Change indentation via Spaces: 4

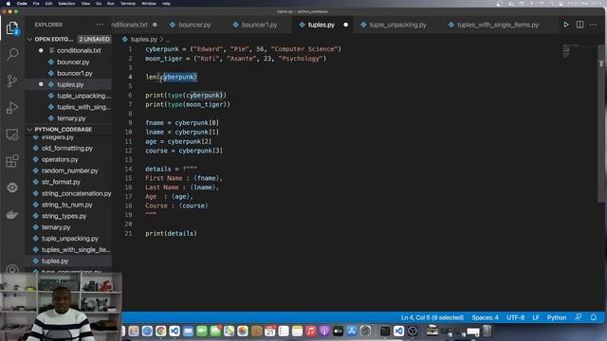485,317
